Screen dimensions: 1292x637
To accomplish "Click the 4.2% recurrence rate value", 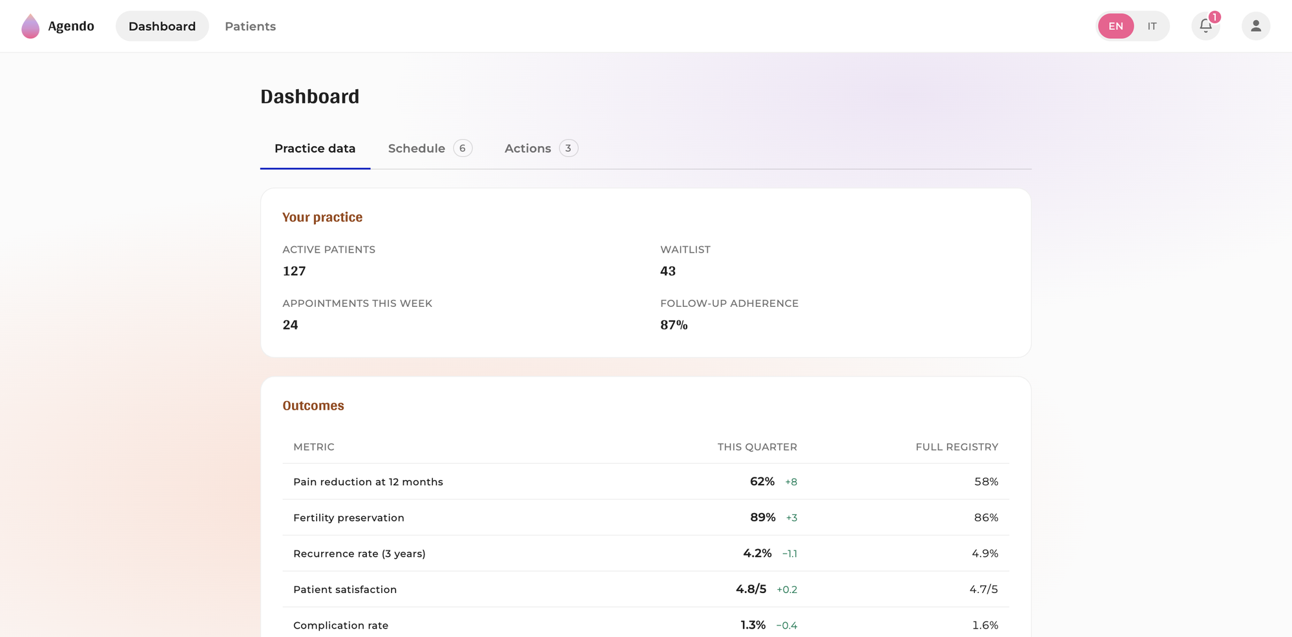I will coord(757,553).
